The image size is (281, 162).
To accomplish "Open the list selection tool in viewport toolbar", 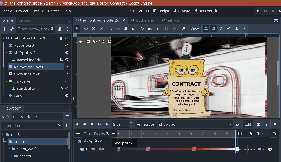I will point(110,29).
